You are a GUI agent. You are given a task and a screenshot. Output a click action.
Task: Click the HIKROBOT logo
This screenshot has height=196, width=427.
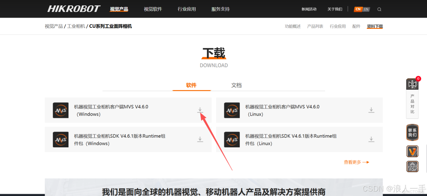point(74,9)
